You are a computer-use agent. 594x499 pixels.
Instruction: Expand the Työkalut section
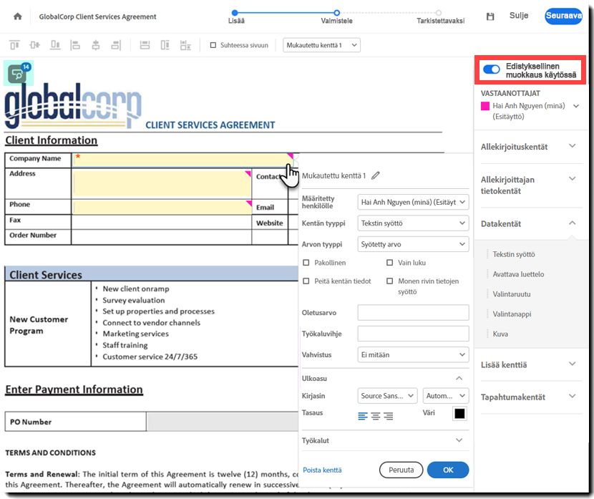459,440
